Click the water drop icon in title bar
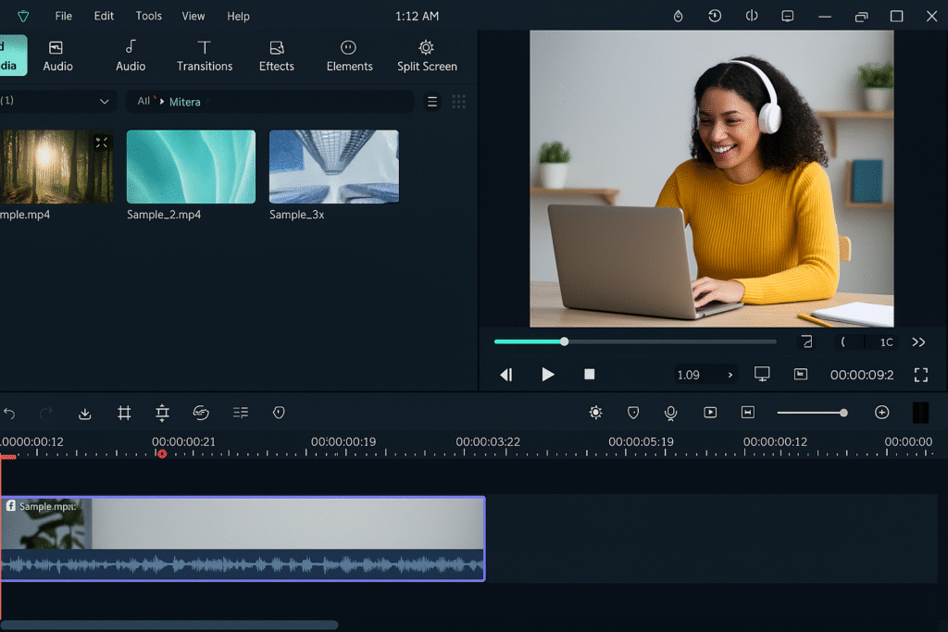Screen dimensions: 948x632 click(x=678, y=17)
